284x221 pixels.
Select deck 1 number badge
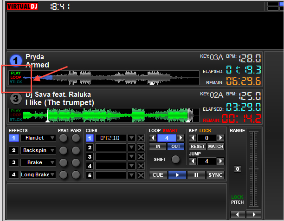click(16, 60)
